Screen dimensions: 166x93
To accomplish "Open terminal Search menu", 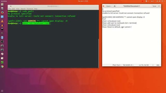I will [x=23, y=9].
